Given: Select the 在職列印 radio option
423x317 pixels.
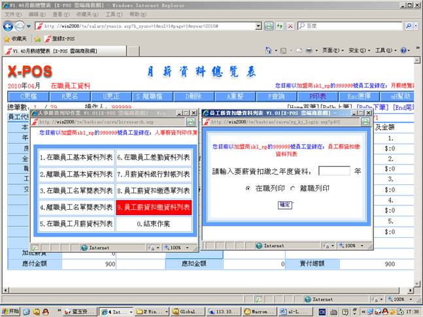Looking at the screenshot, I should click(x=248, y=188).
